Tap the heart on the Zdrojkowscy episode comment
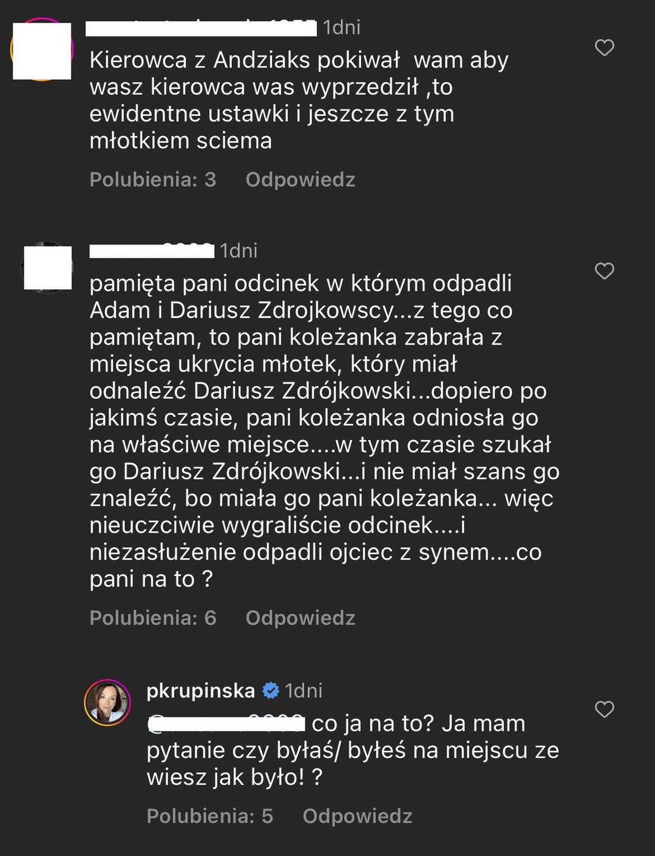Viewport: 655px width, 856px height. (604, 271)
